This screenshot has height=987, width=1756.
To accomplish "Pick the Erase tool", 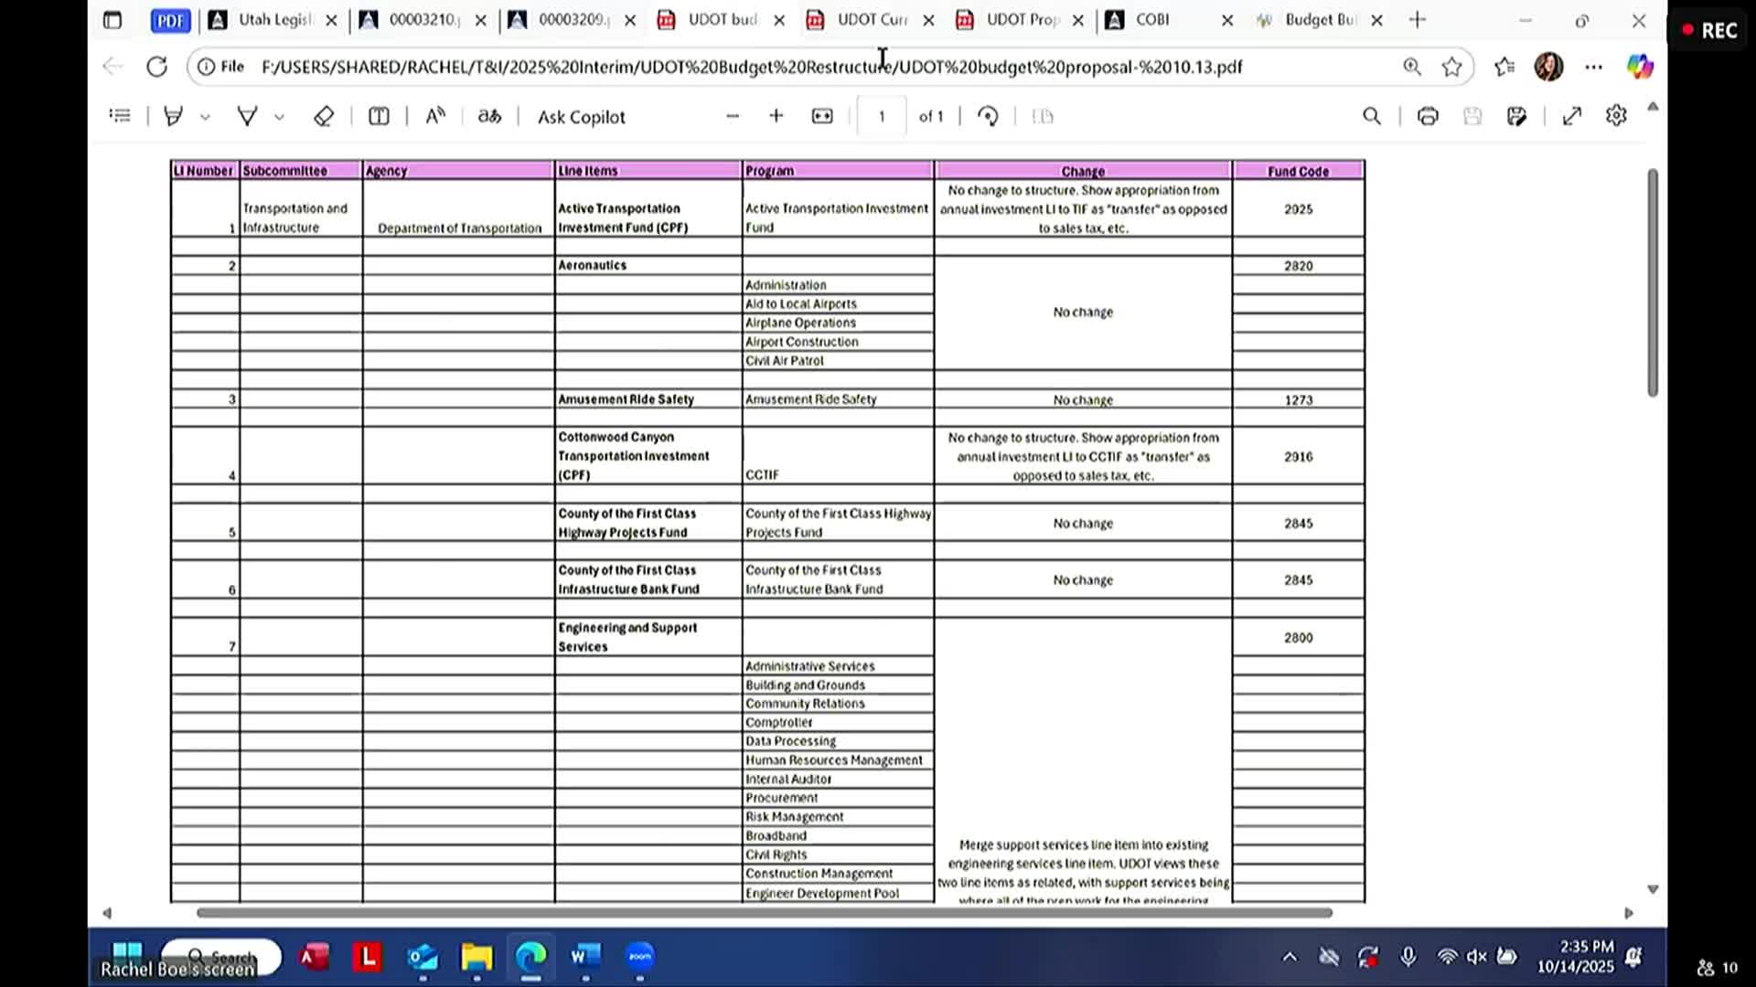I will 323,116.
